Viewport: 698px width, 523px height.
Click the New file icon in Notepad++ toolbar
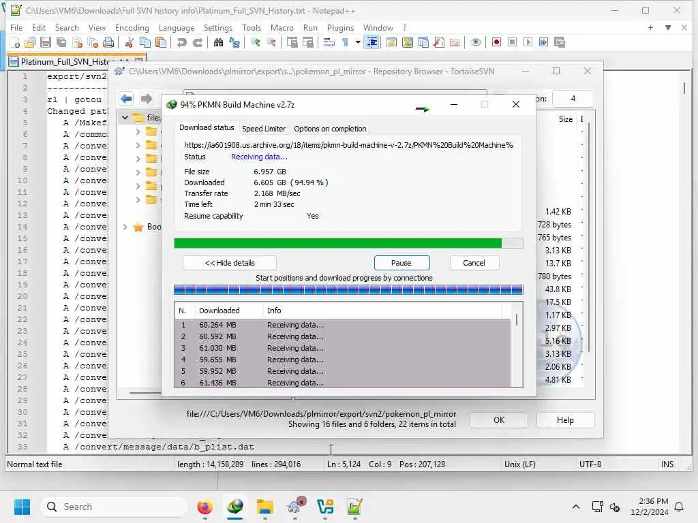[15, 43]
